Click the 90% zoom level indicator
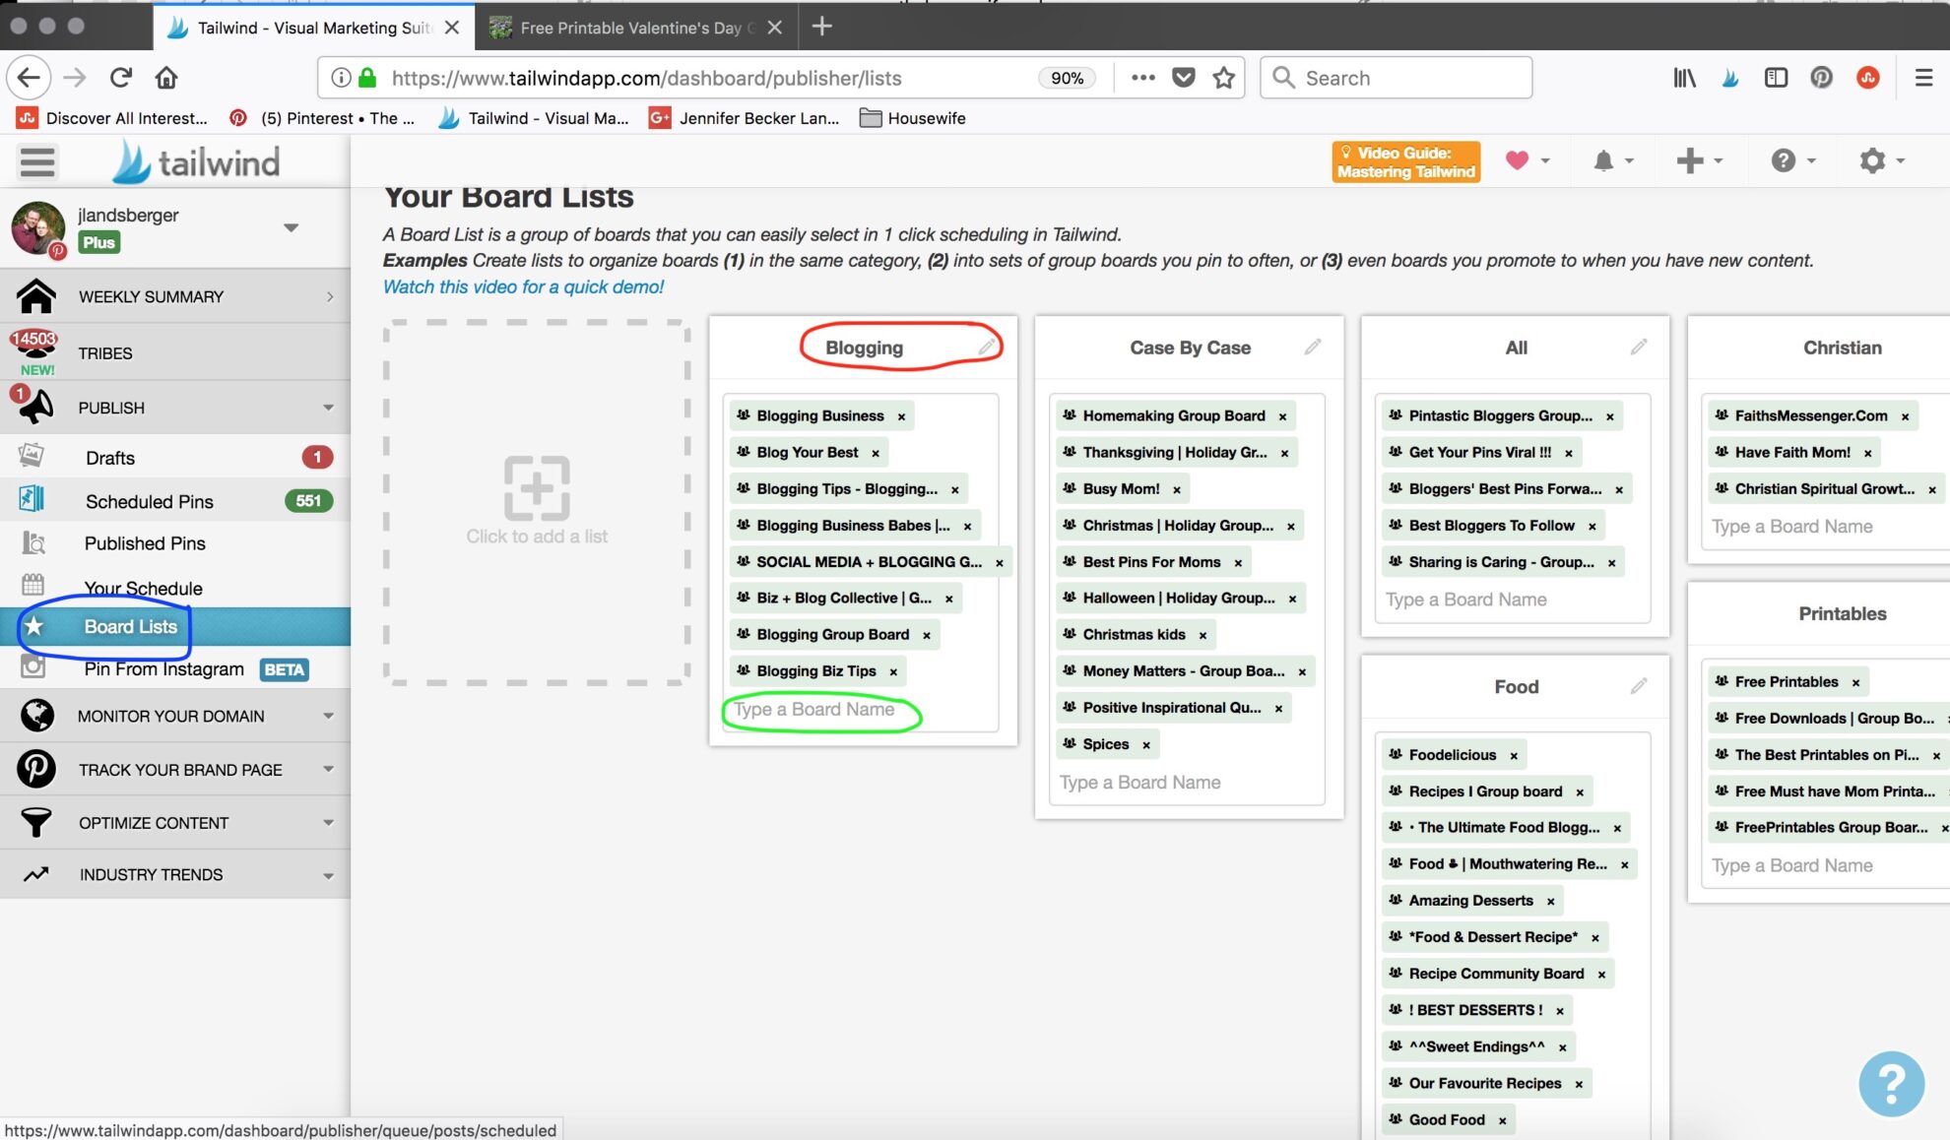1950x1140 pixels. tap(1067, 78)
